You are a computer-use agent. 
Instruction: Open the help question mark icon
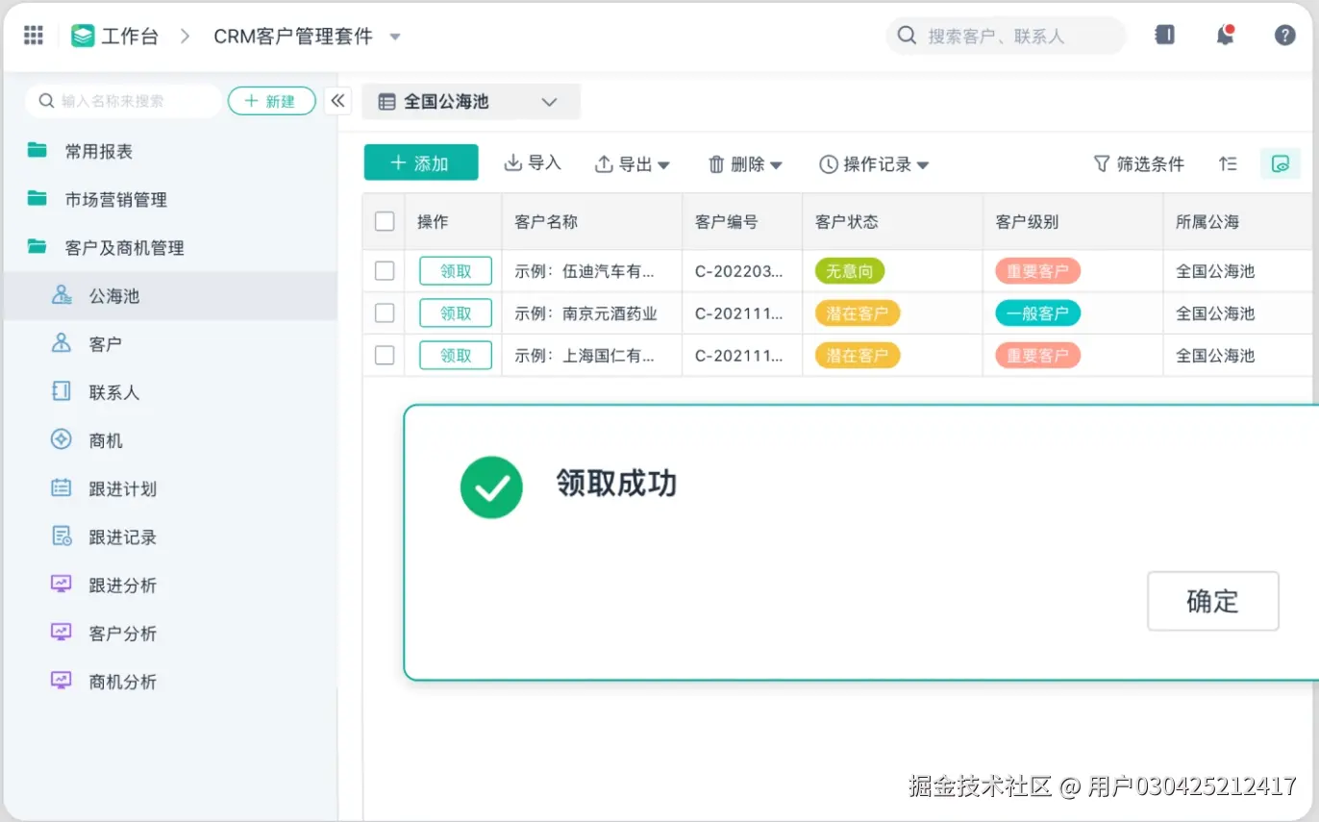click(x=1284, y=35)
